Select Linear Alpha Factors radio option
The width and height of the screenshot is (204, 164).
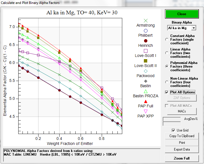click(167, 53)
